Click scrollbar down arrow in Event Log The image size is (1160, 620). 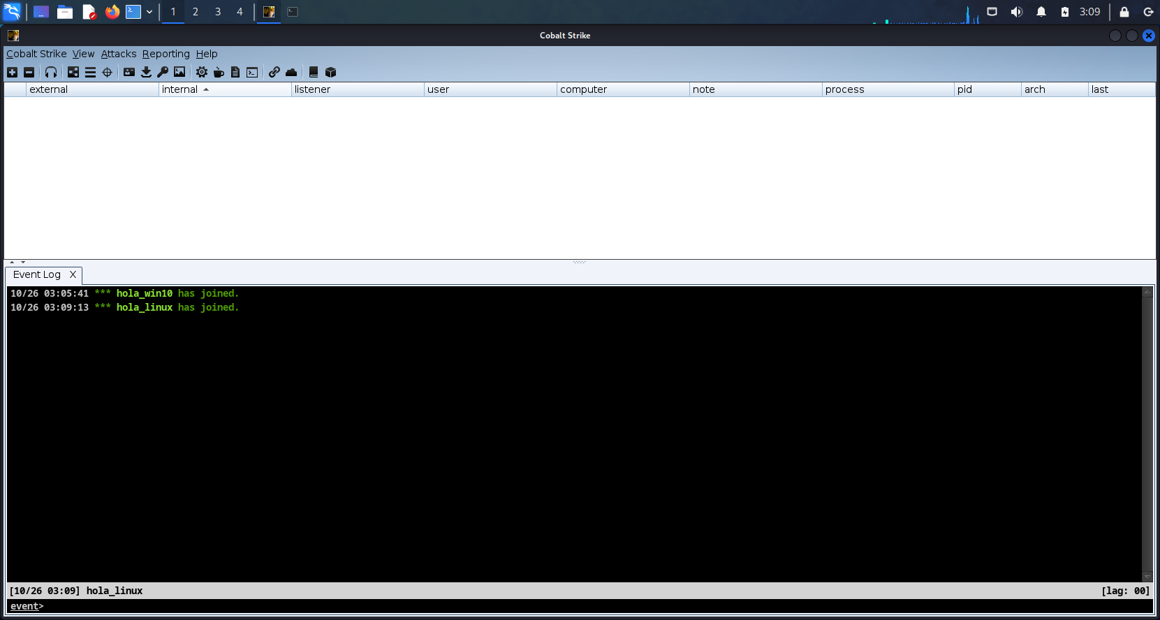pyautogui.click(x=1147, y=577)
